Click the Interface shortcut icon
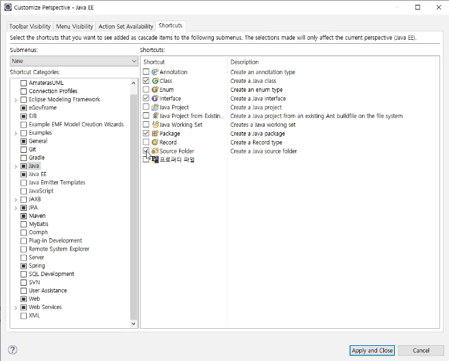 coord(155,99)
